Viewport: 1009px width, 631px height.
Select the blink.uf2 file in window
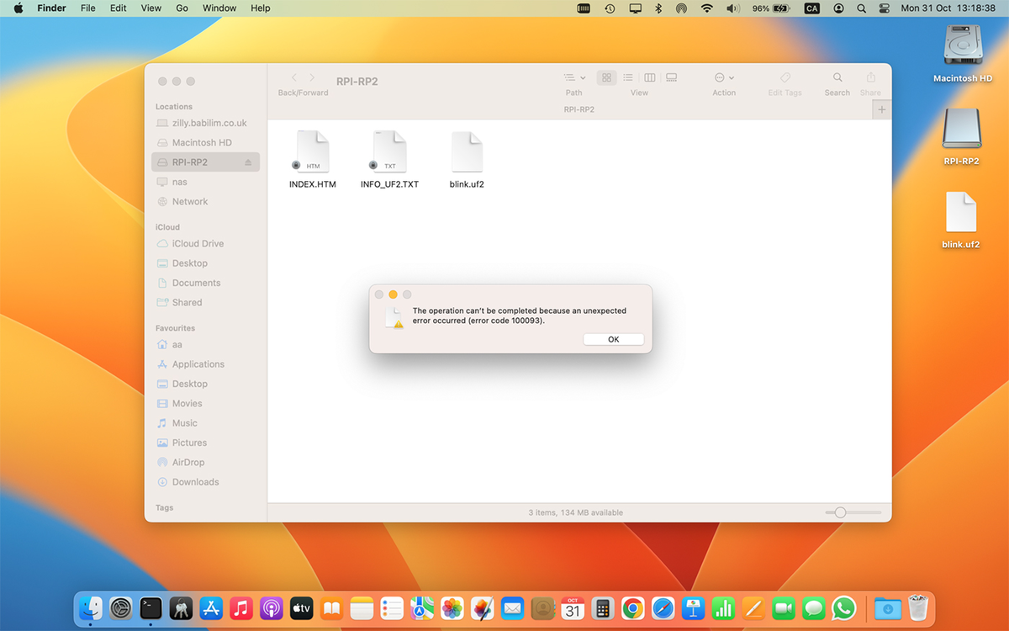(467, 160)
